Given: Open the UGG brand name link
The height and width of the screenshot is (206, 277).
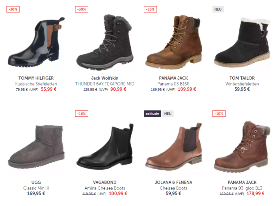Looking at the screenshot, I should 36,182.
